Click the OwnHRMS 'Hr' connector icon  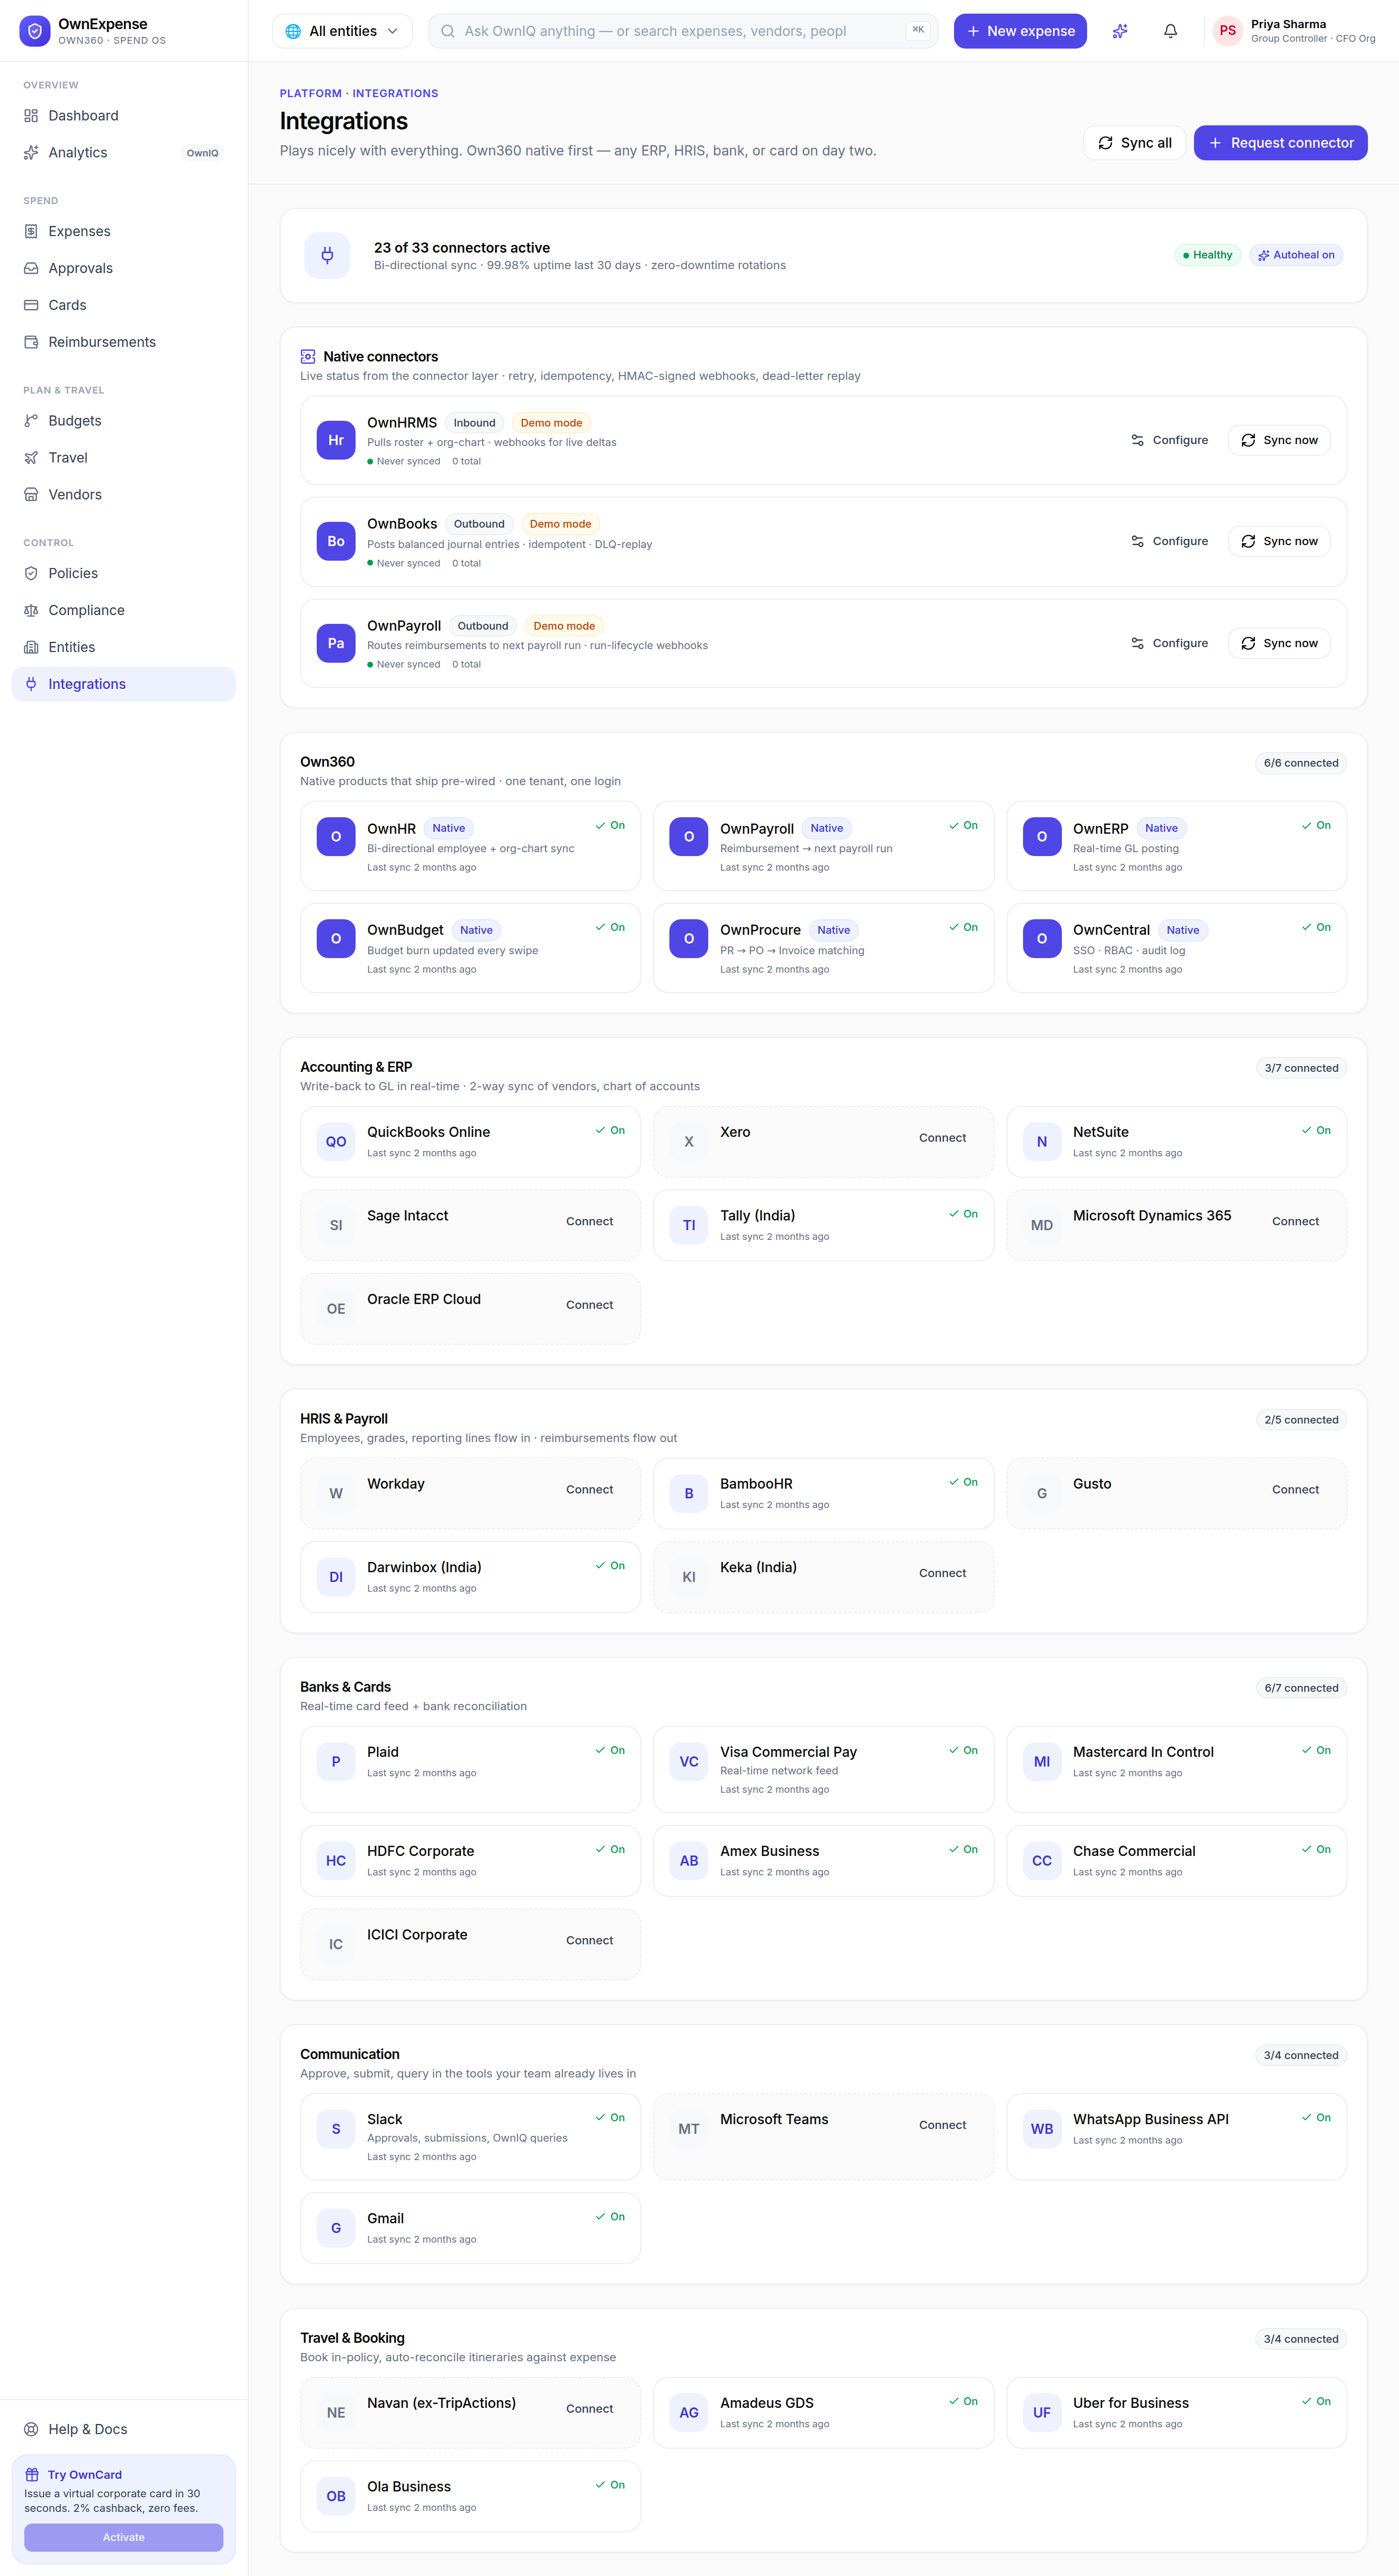336,440
